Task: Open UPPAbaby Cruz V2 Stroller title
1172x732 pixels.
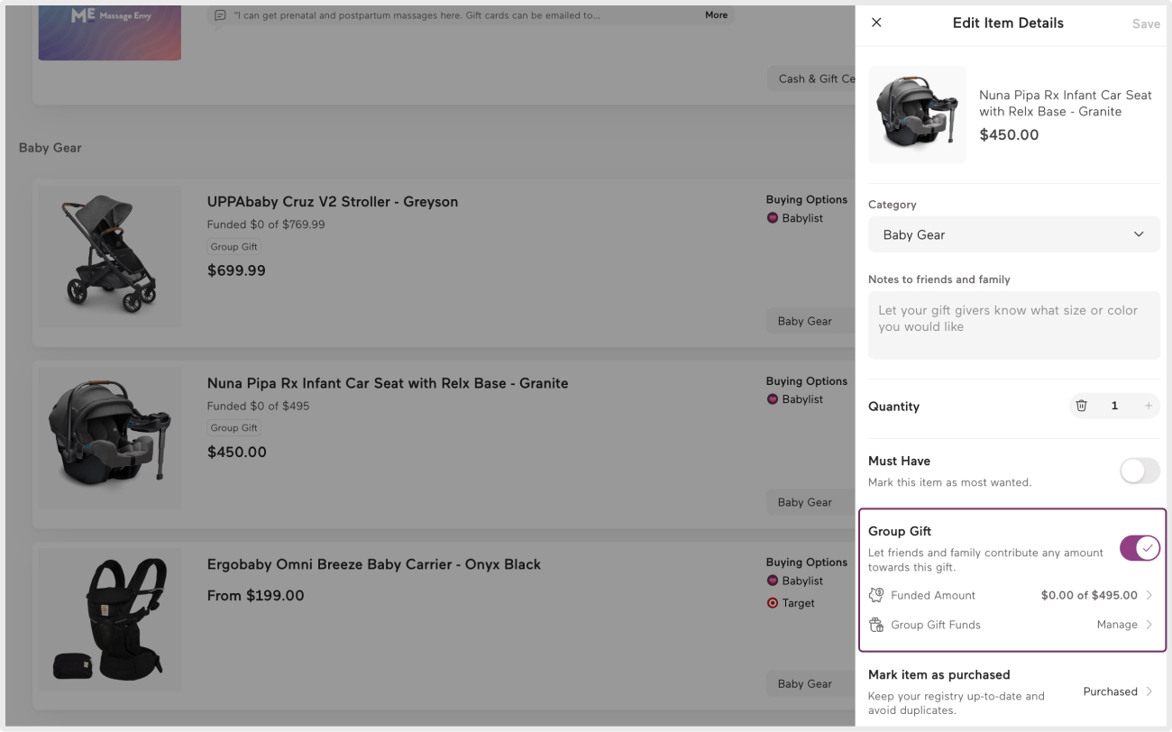Action: (333, 202)
